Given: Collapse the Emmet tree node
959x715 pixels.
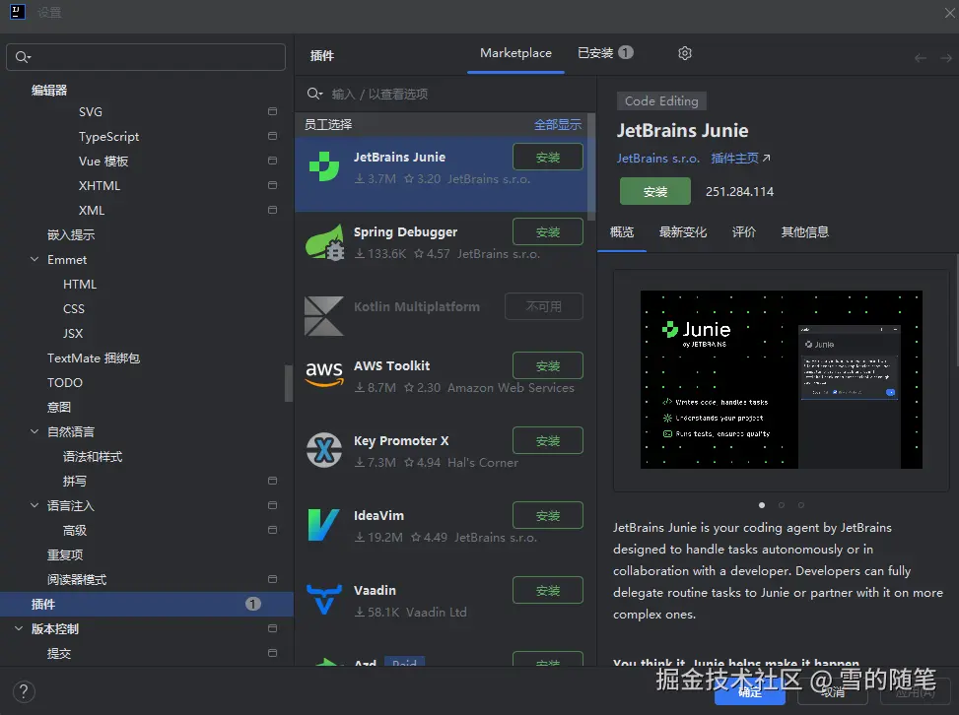Looking at the screenshot, I should (x=34, y=259).
